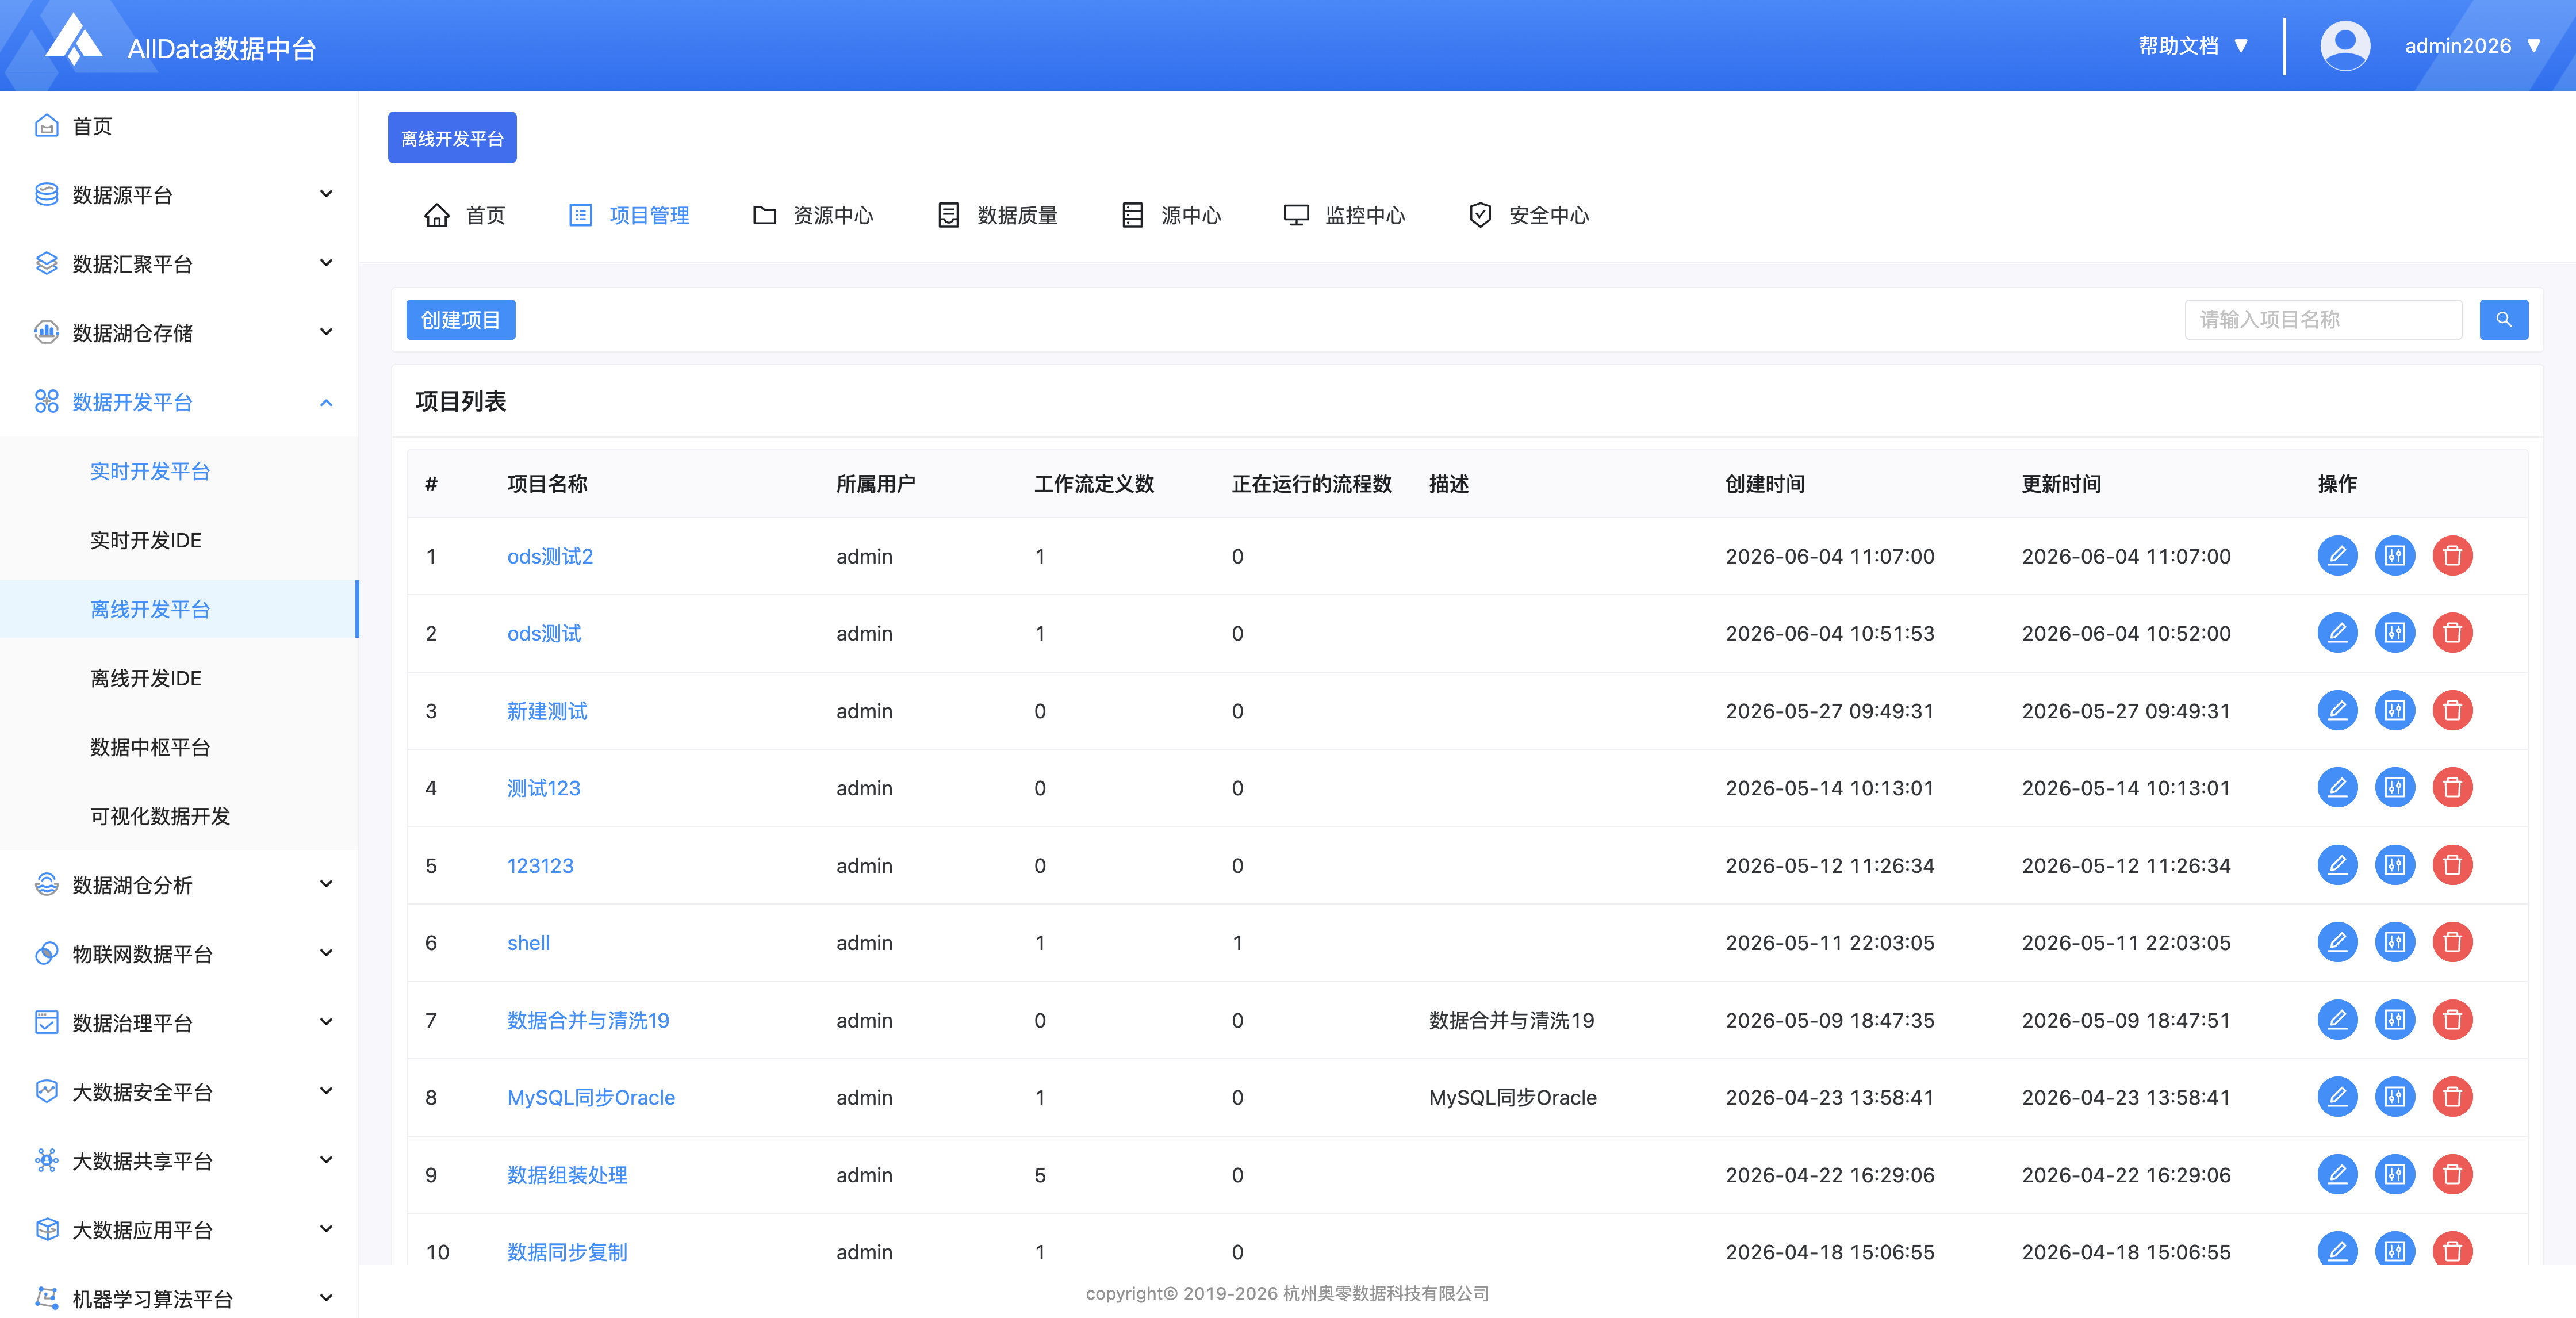Switch to the 安全中心 tab

click(1529, 215)
